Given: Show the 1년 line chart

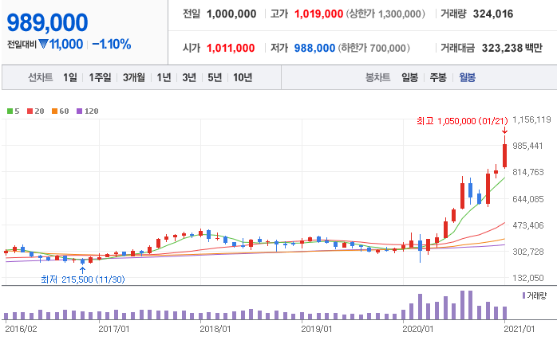Looking at the screenshot, I should coord(164,77).
